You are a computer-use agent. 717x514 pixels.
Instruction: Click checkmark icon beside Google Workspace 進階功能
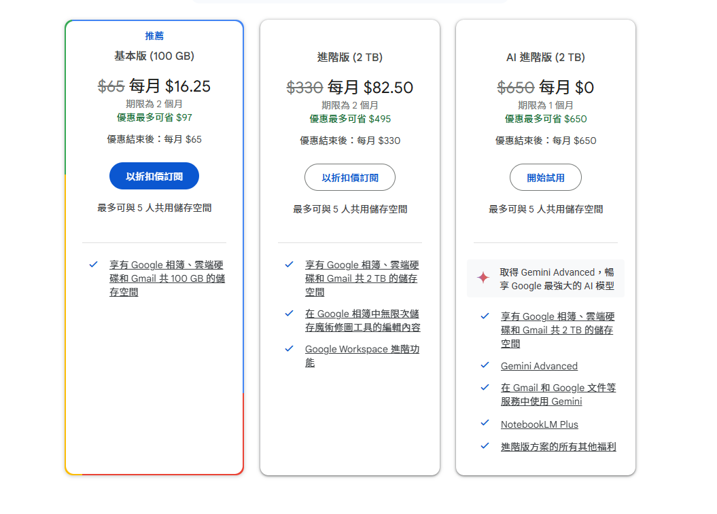(x=290, y=348)
